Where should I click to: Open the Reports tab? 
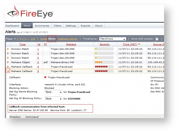pos(86,26)
